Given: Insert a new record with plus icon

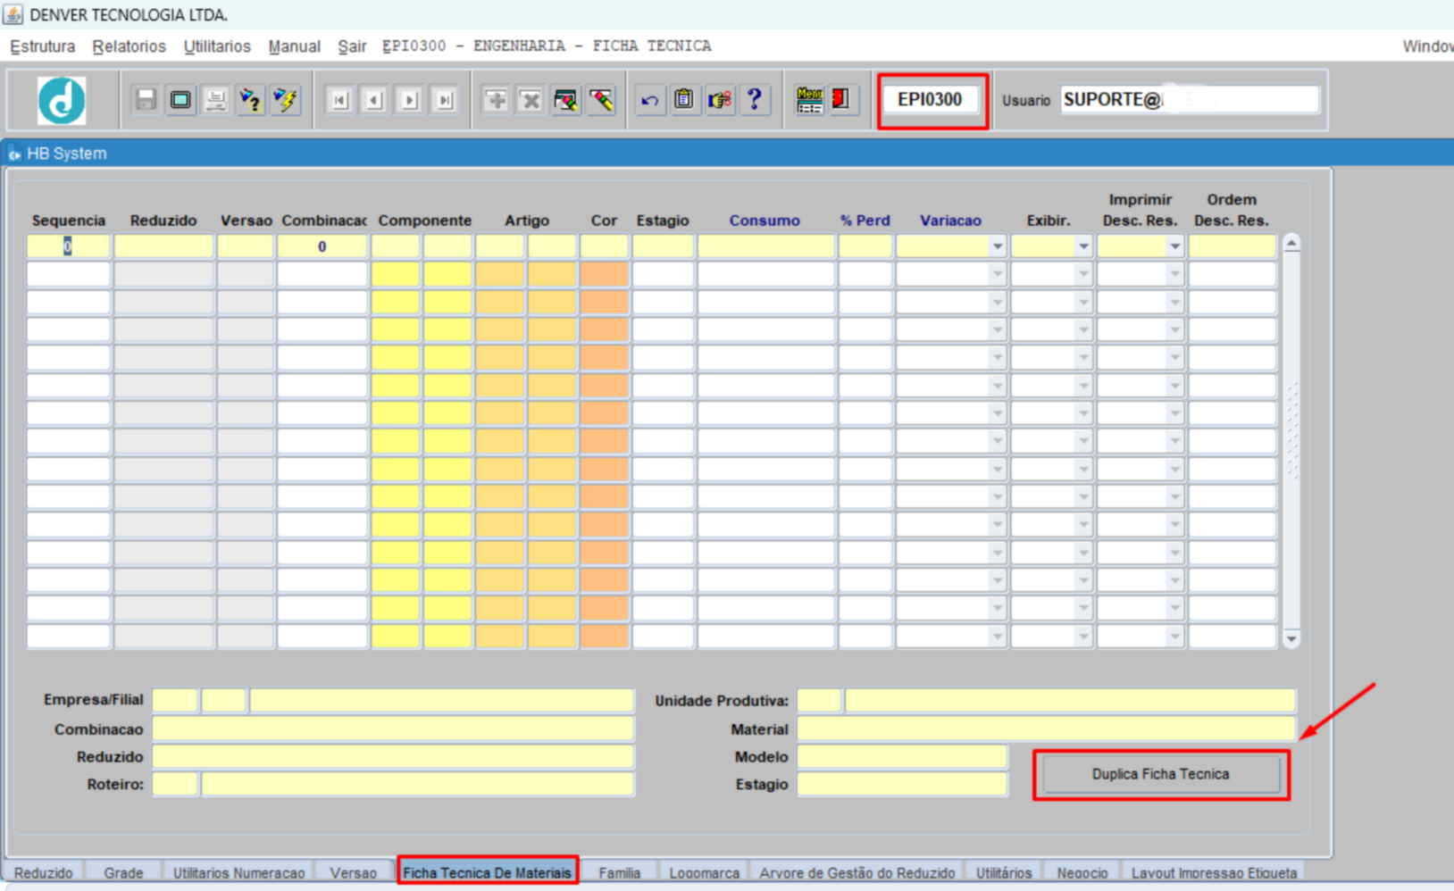Looking at the screenshot, I should click(496, 100).
